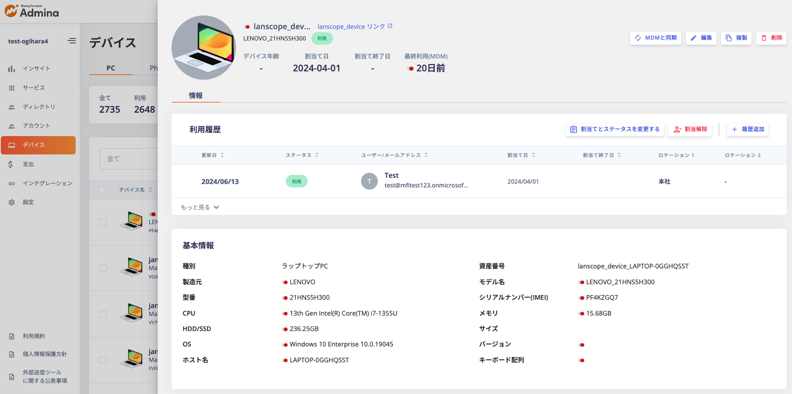Viewport: 792px width, 394px height.
Task: Click the 全て device count 2735
Action: tap(109, 109)
